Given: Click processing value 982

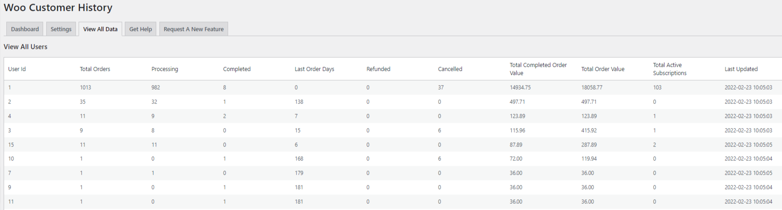Looking at the screenshot, I should pos(155,87).
